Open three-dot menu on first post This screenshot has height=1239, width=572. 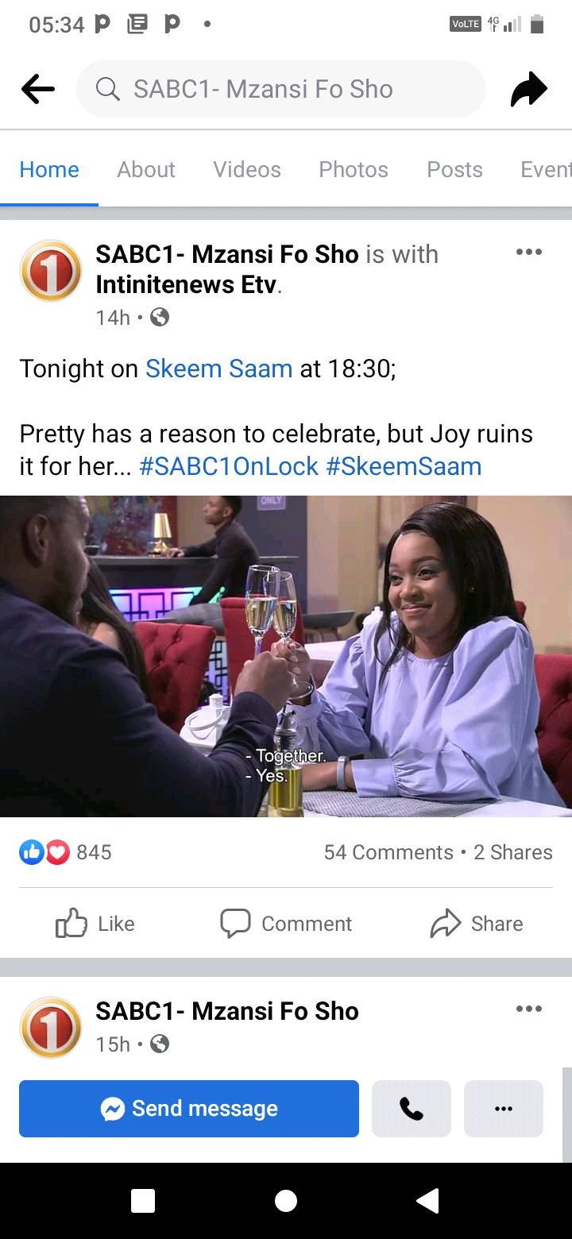point(528,253)
